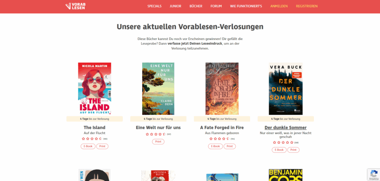Open the SPECIALS menu item

[x=154, y=6]
